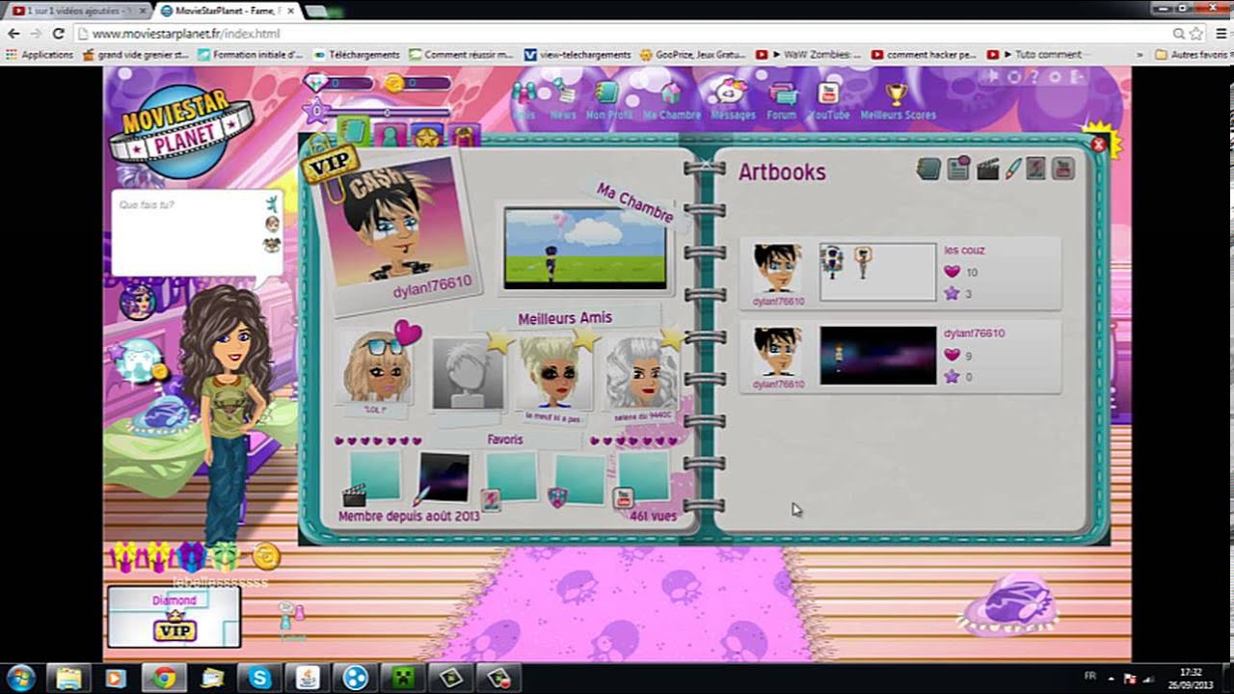Viewport: 1234px width, 694px height.
Task: Select the purple gift profile tab
Action: click(465, 136)
